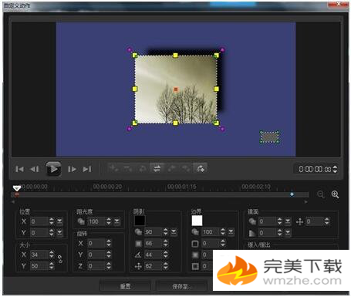Click the add keyframe icon
Image resolution: width=351 pixels, height=297 pixels.
pos(113,168)
